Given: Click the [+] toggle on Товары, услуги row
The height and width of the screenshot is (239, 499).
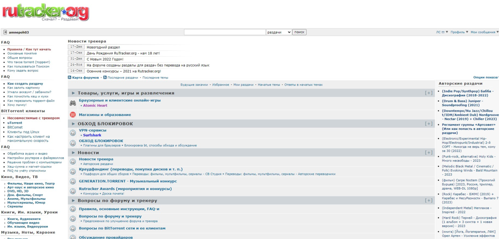Looking at the screenshot, I should click(429, 93).
